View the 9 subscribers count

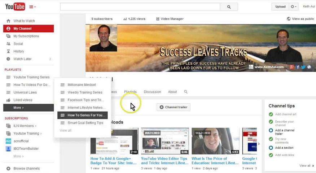[x=102, y=19]
